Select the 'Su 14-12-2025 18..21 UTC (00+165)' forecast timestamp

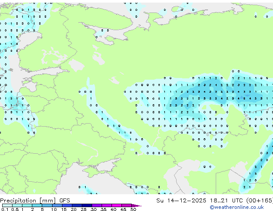pyautogui.click(x=214, y=201)
